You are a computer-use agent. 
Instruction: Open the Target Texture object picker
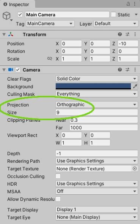point(135,168)
